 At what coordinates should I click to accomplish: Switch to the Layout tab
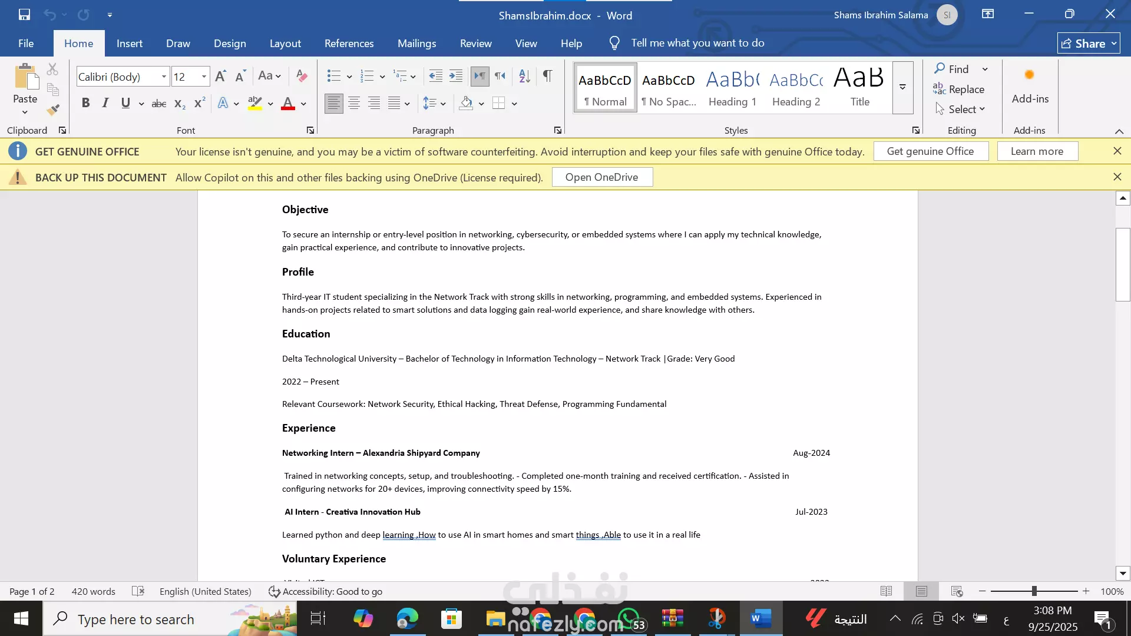tap(285, 44)
